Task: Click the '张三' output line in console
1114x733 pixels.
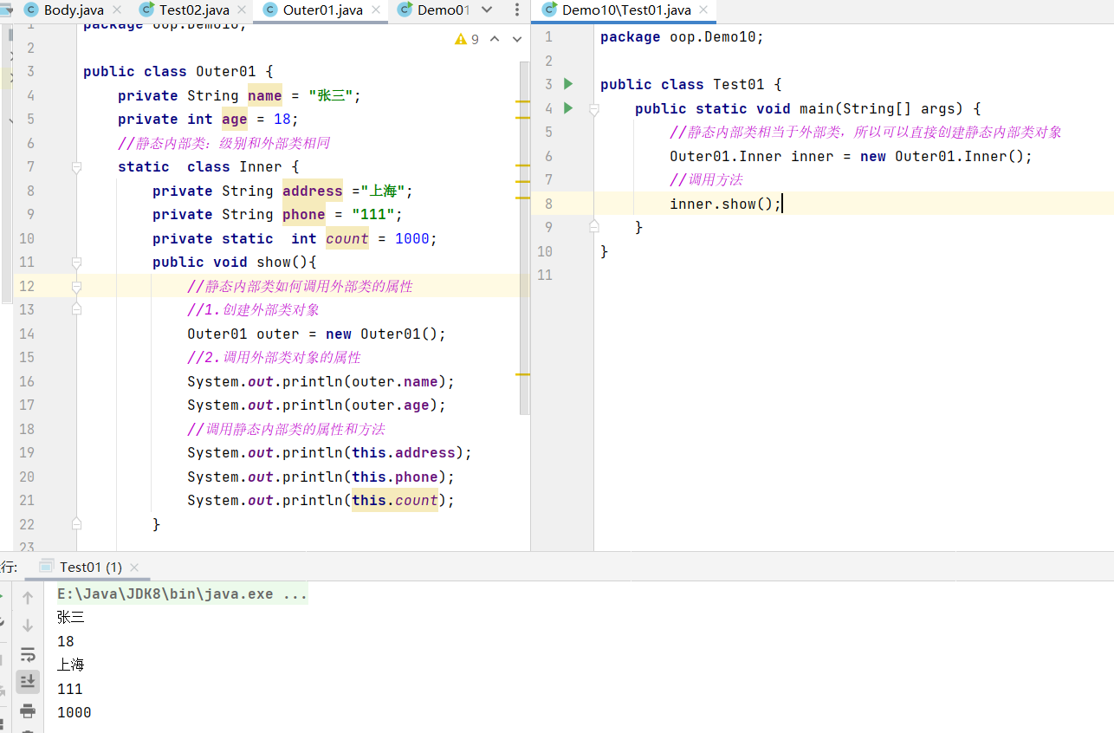Action: (71, 618)
